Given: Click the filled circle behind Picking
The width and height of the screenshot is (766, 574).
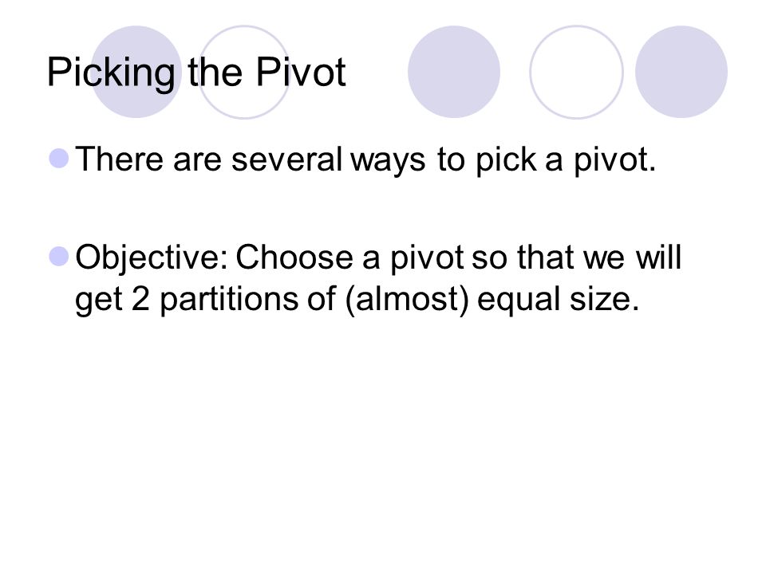Looking at the screenshot, I should (x=136, y=72).
